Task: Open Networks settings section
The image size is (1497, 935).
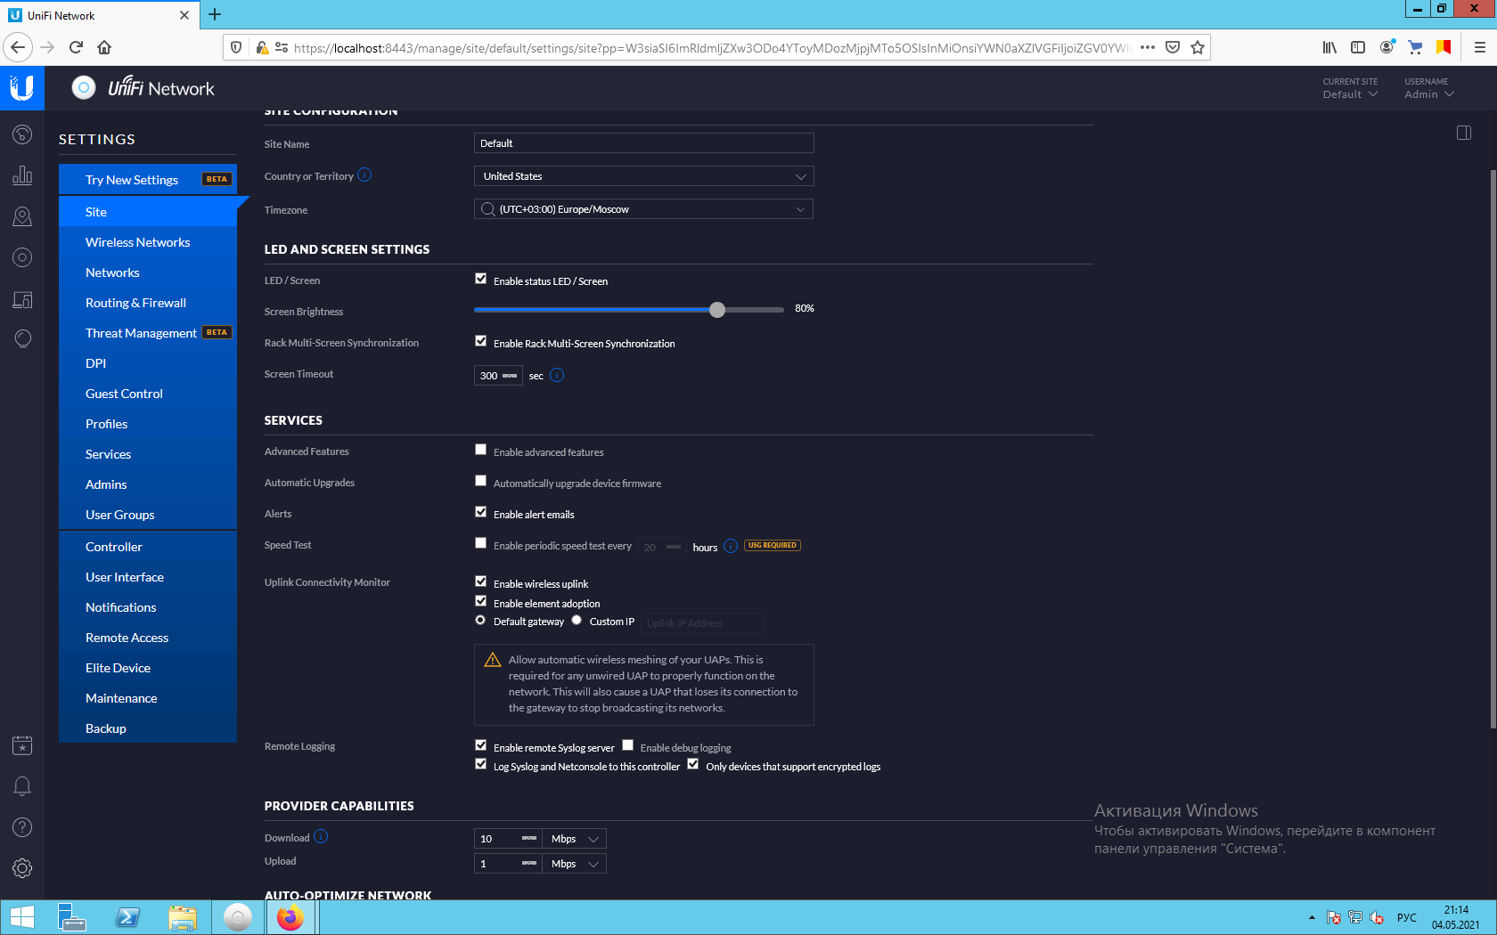Action: point(148,272)
